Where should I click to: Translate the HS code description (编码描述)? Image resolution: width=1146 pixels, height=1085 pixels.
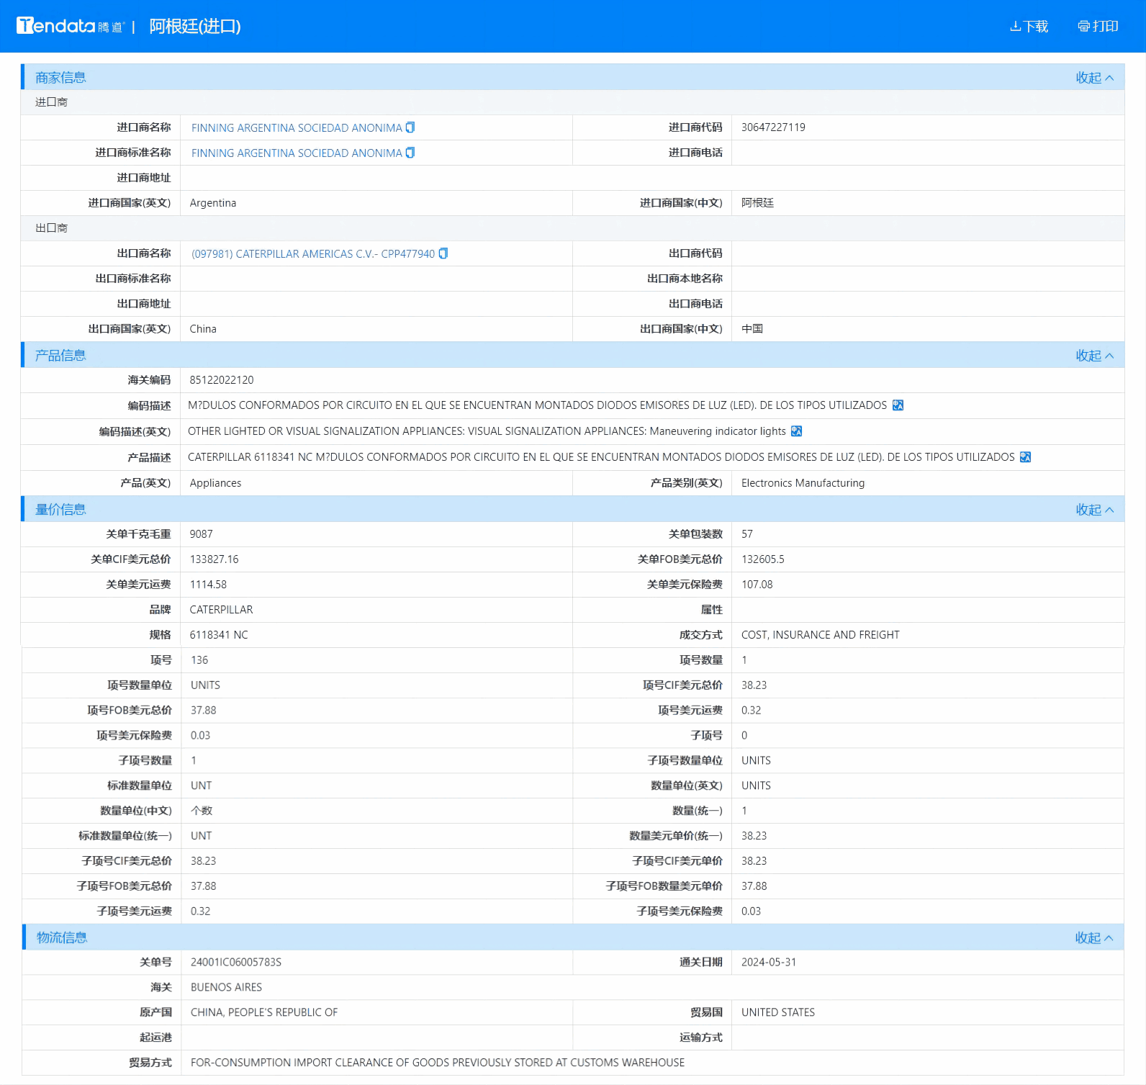pos(898,405)
